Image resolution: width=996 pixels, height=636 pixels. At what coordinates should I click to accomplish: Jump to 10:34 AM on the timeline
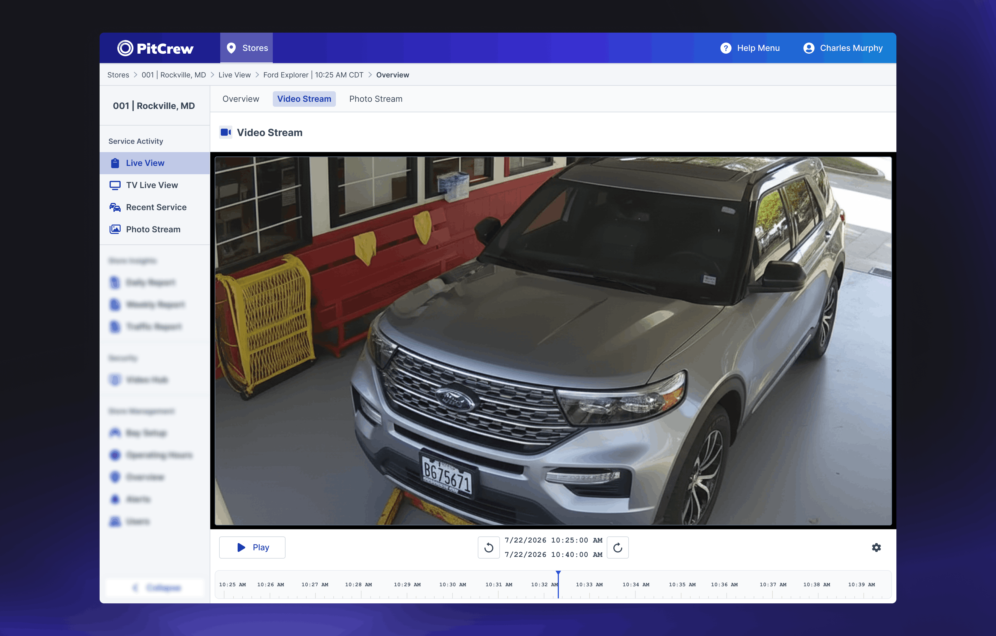click(636, 585)
